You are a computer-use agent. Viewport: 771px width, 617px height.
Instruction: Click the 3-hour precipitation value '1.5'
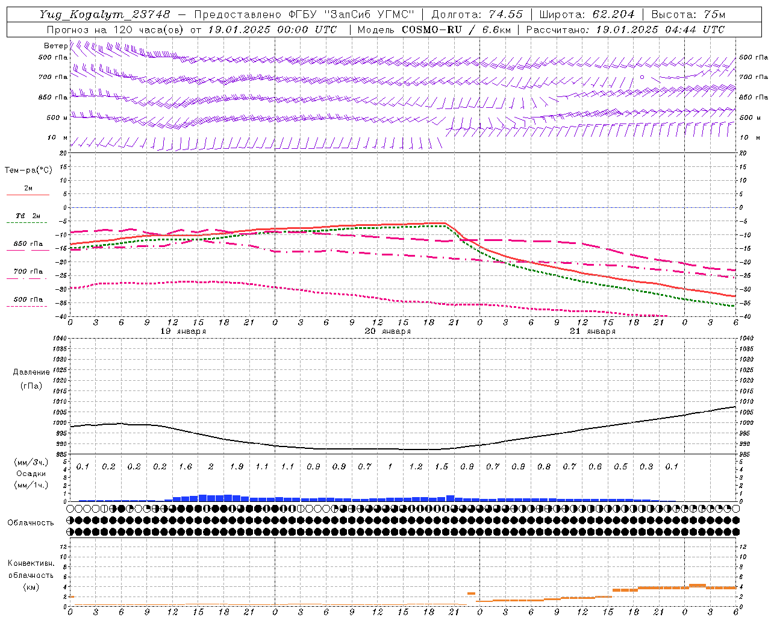(x=442, y=466)
